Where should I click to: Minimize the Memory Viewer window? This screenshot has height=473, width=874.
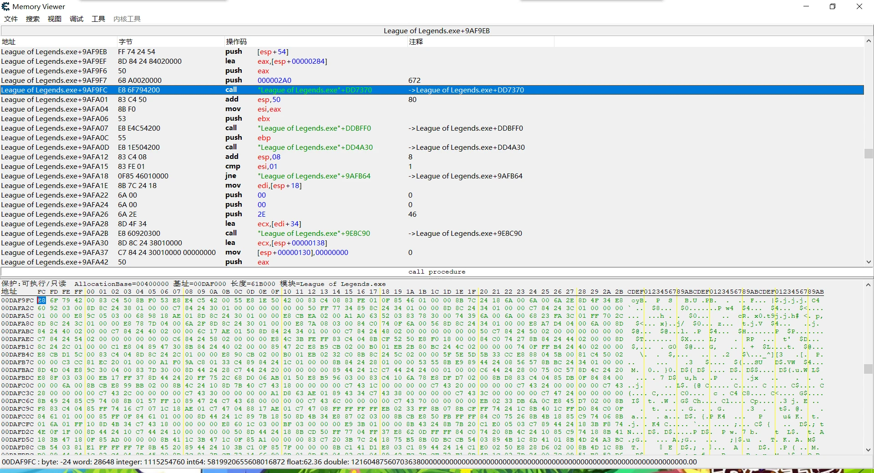tap(806, 6)
